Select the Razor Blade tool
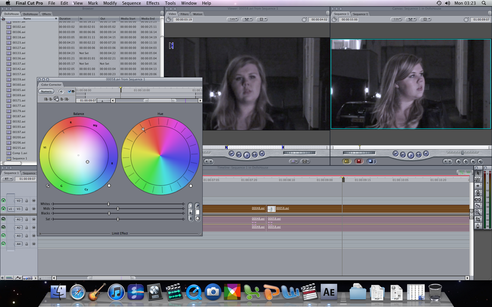492x307 pixels. coord(478,206)
